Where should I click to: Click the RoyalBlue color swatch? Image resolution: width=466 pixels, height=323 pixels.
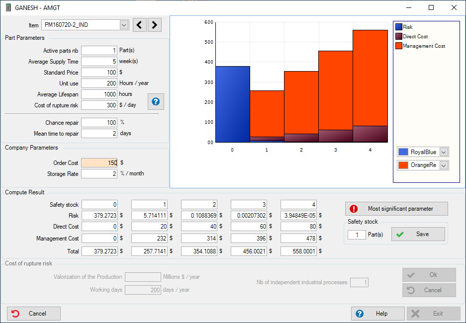click(x=403, y=152)
